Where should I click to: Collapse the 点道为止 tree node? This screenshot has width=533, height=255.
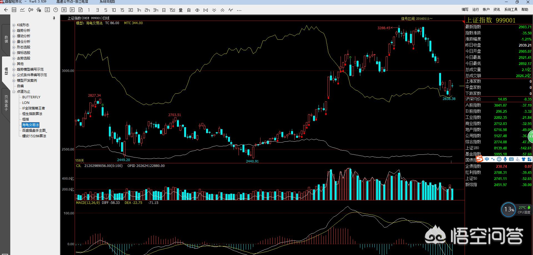click(x=14, y=92)
